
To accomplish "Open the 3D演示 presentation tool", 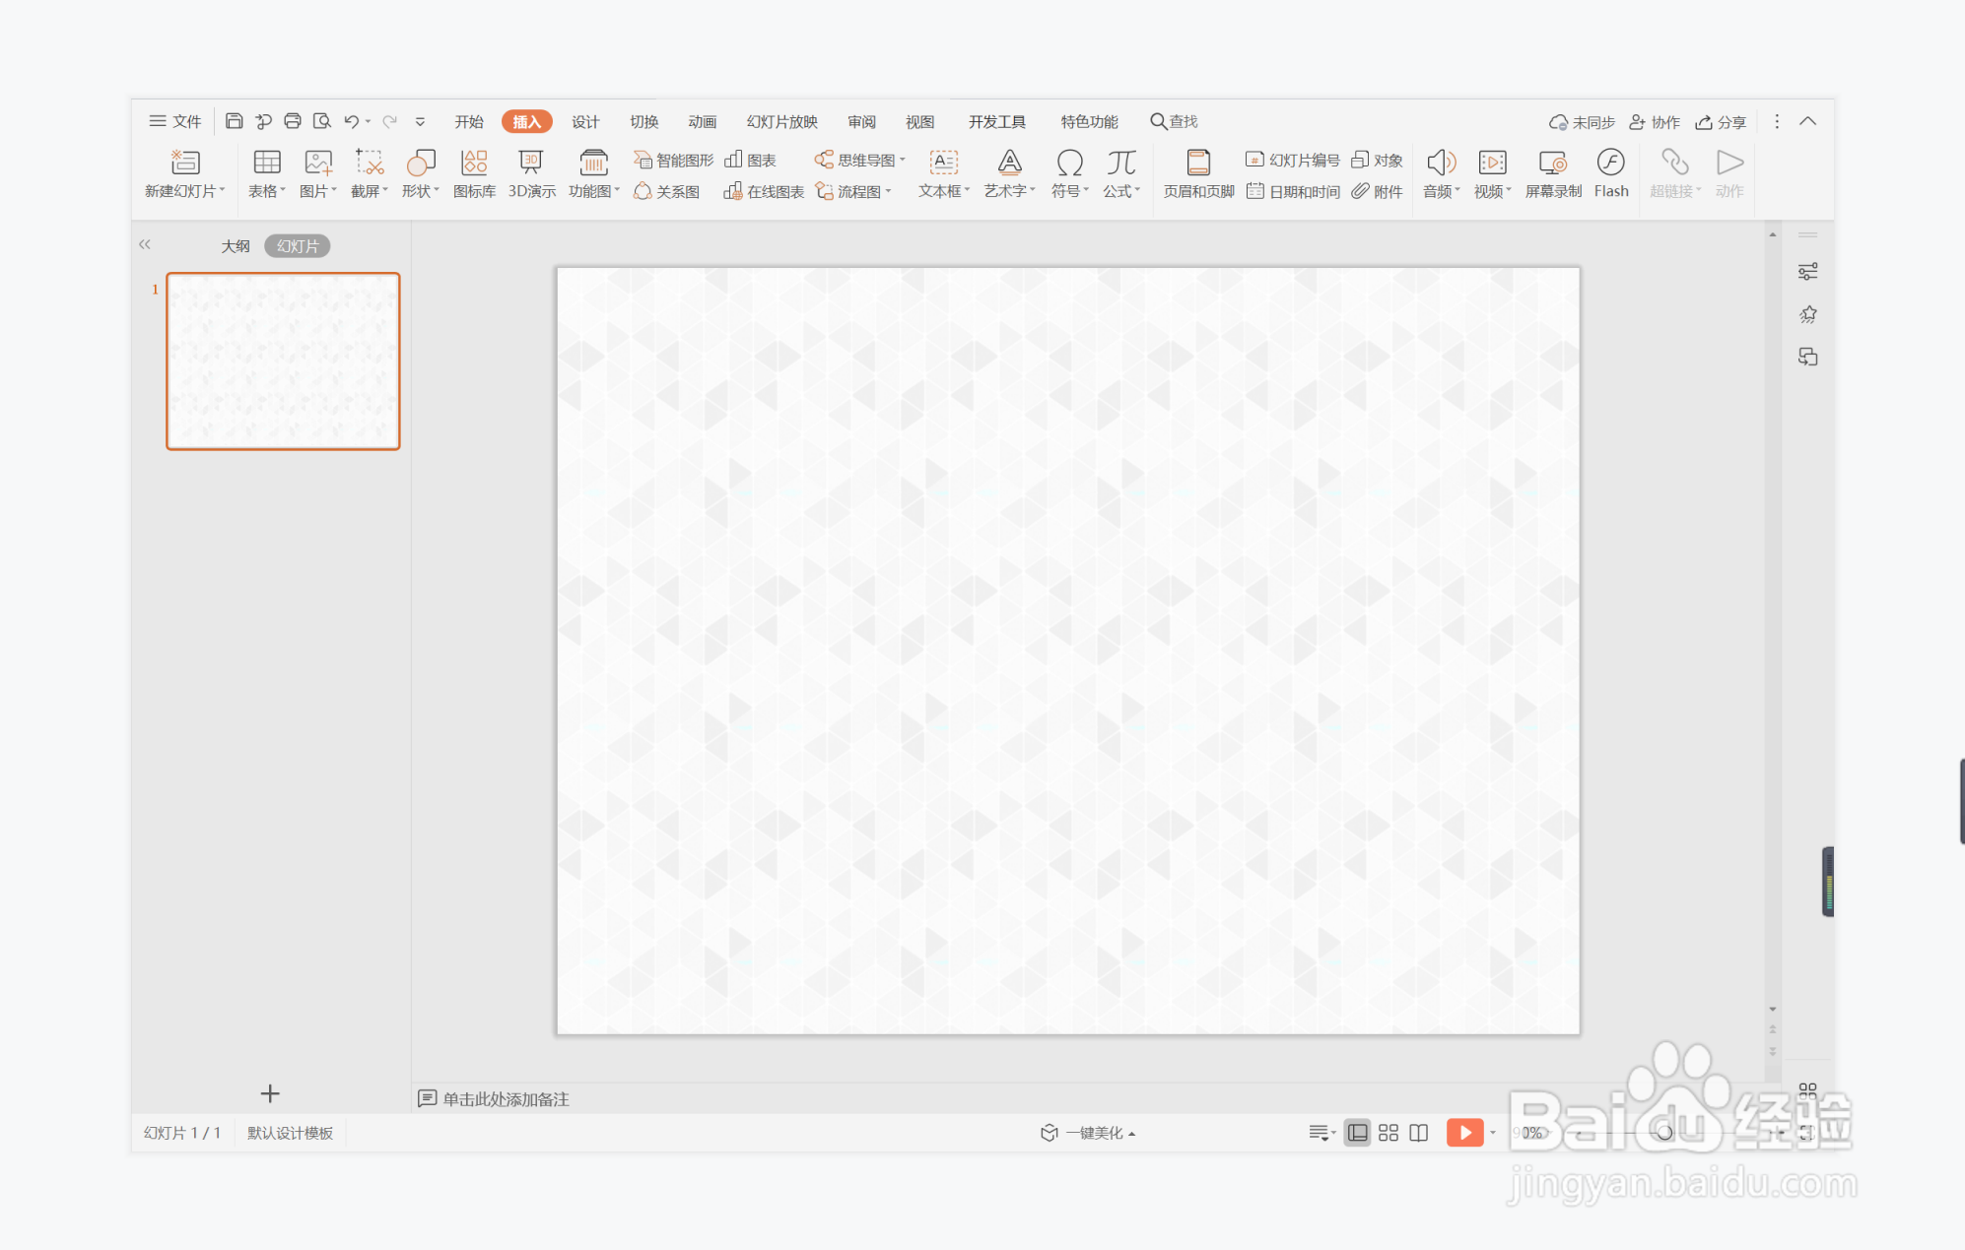I will 531,173.
